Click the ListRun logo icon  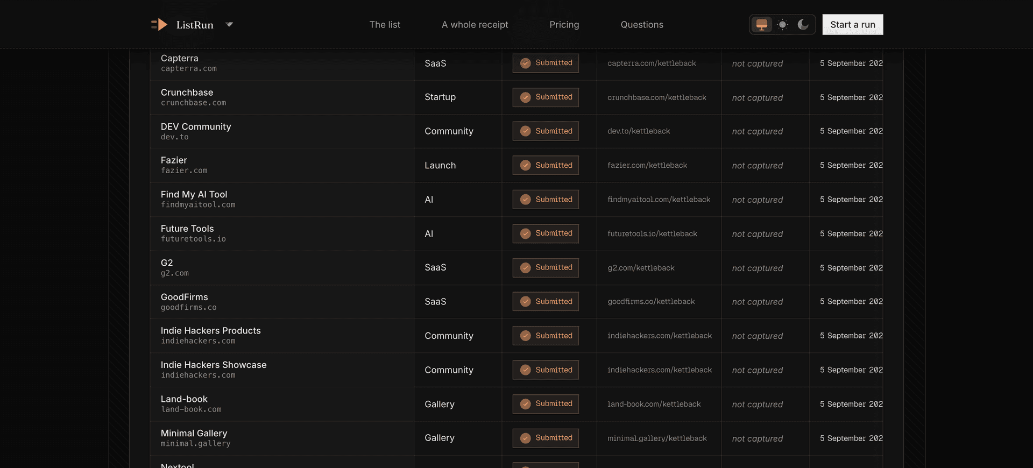[x=159, y=25]
